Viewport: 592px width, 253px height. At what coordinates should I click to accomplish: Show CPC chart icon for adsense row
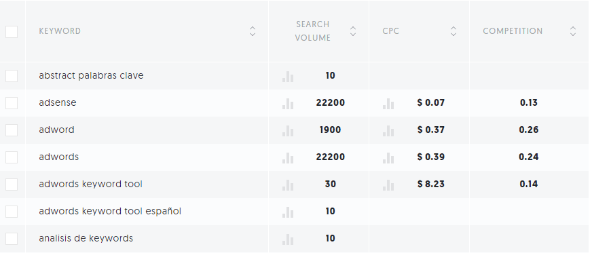point(388,104)
